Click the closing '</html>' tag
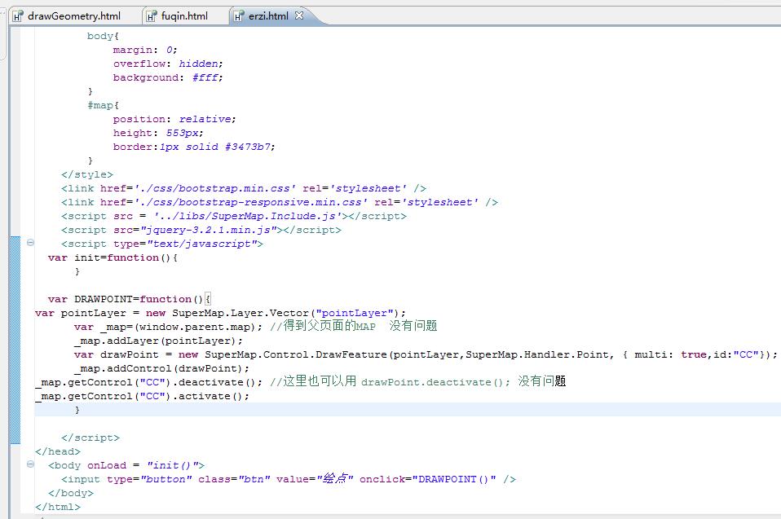 pos(58,507)
